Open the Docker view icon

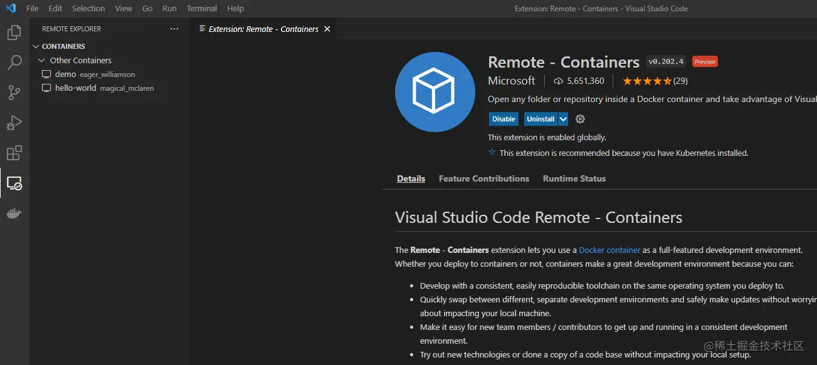point(14,213)
